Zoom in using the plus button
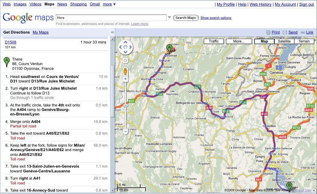 point(125,79)
